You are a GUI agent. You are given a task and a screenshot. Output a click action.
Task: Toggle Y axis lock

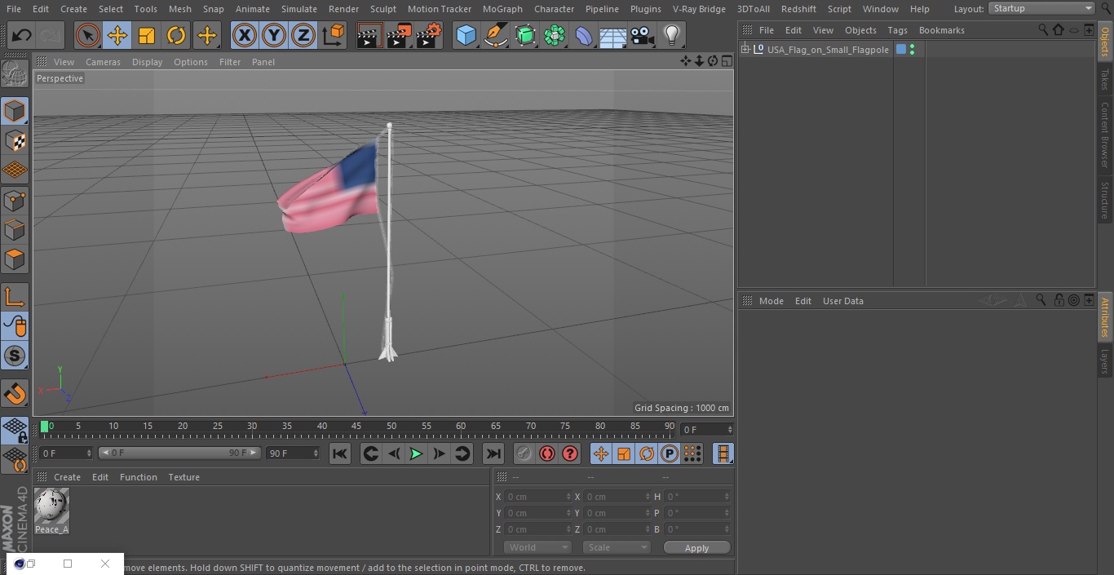pos(274,35)
